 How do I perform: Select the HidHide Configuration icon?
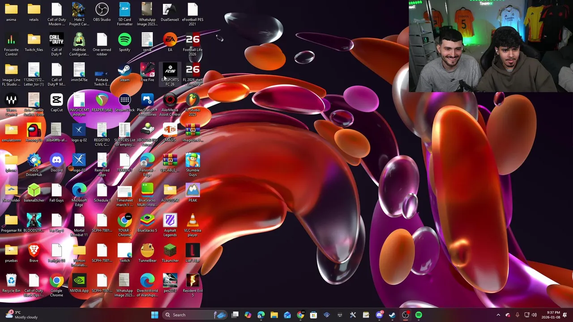pos(79,45)
